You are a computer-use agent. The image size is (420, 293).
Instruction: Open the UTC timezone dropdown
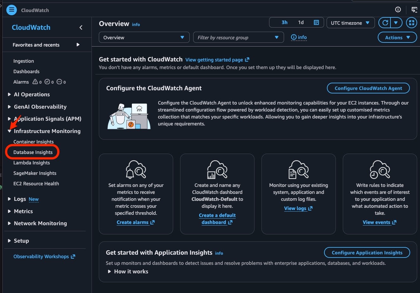(x=350, y=23)
